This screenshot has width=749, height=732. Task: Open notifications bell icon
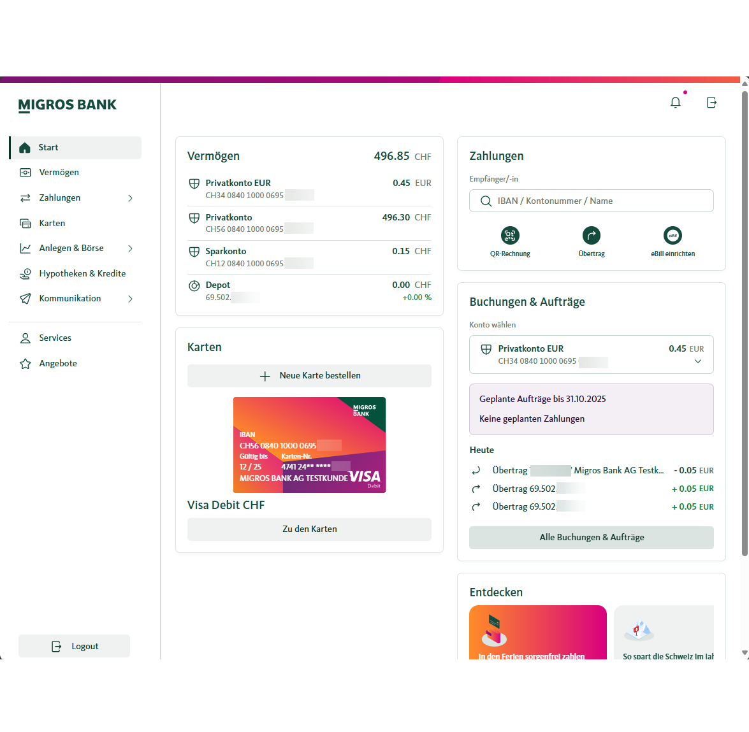click(675, 103)
